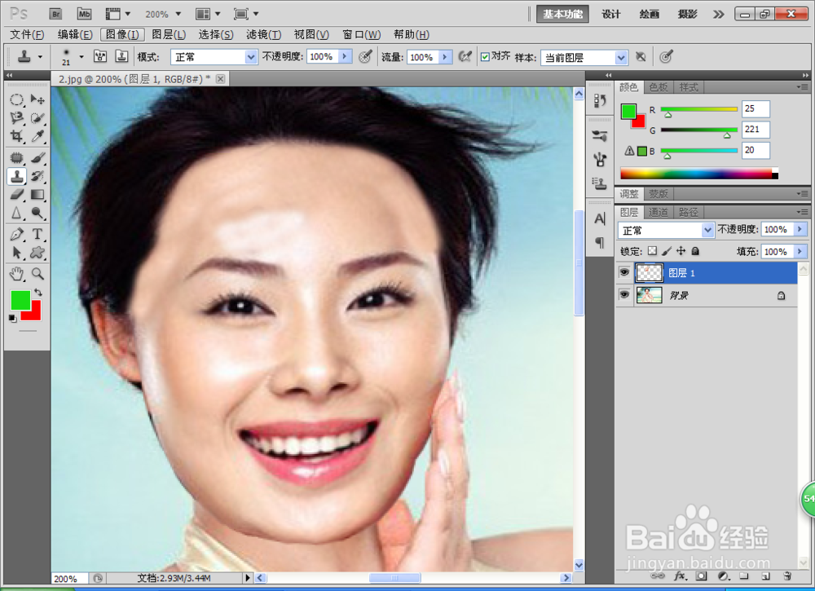The width and height of the screenshot is (815, 591).
Task: Toggle lock image pixels
Action: pos(667,251)
